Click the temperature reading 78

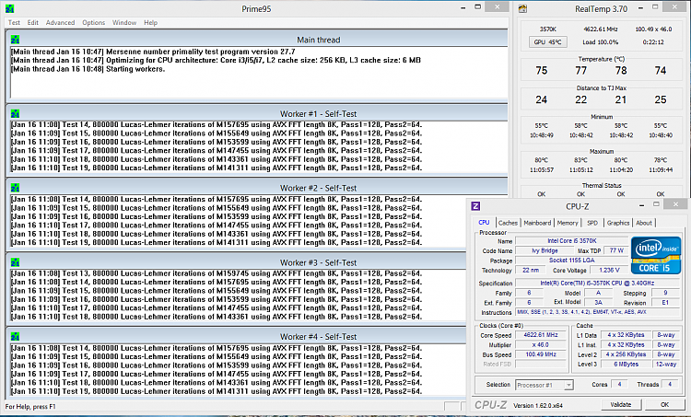tap(621, 71)
